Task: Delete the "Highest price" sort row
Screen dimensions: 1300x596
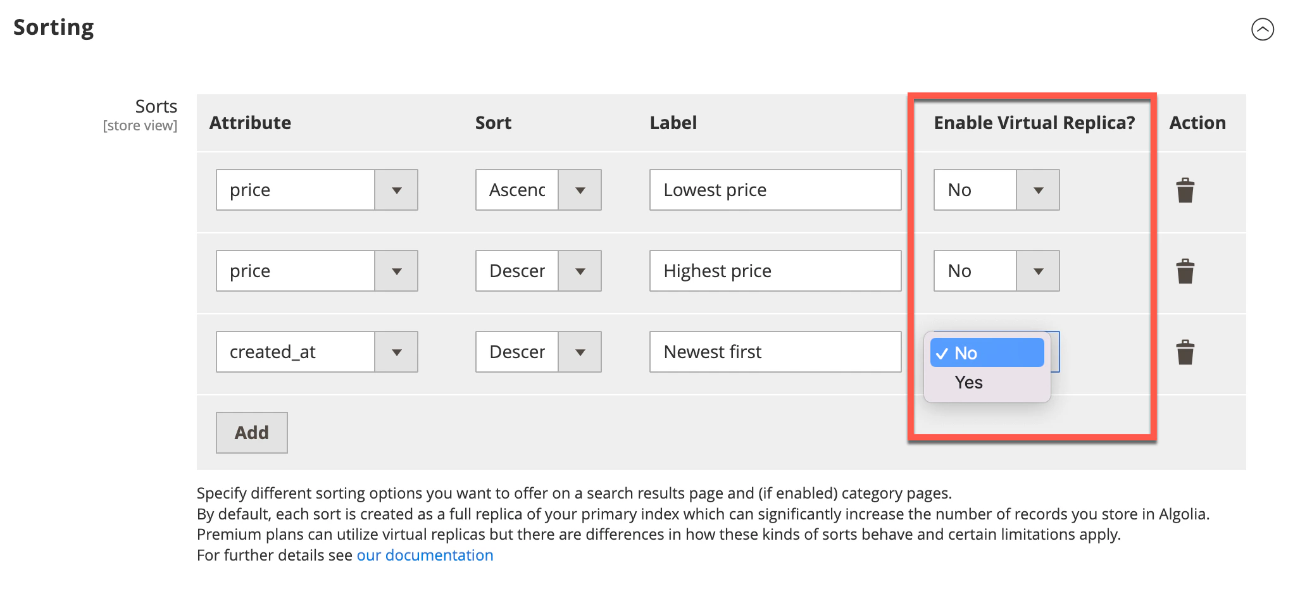Action: point(1184,271)
